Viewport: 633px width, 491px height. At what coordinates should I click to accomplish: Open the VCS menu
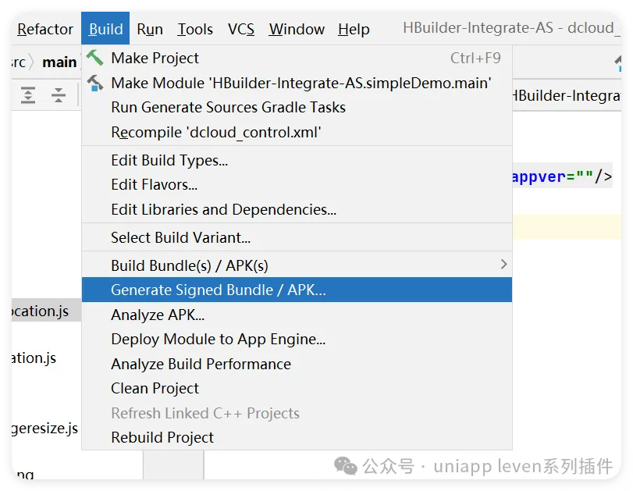pyautogui.click(x=241, y=29)
